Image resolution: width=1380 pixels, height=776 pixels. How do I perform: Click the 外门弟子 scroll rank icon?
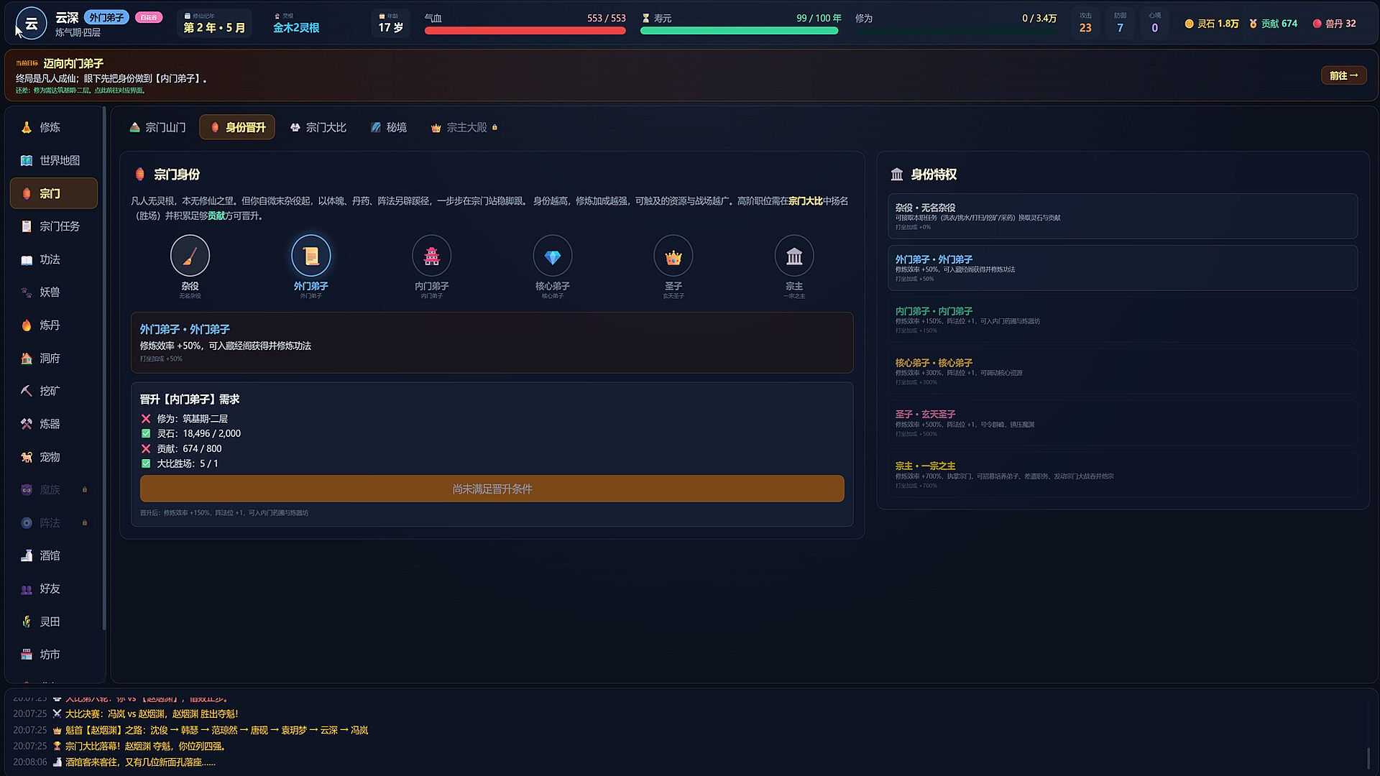pyautogui.click(x=310, y=256)
